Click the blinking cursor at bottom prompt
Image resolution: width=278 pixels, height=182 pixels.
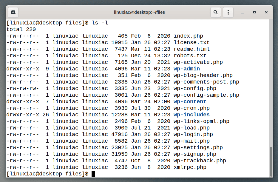(93, 174)
